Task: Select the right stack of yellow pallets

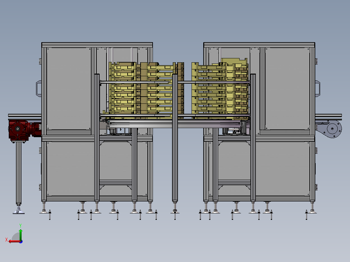Action: coord(220,89)
